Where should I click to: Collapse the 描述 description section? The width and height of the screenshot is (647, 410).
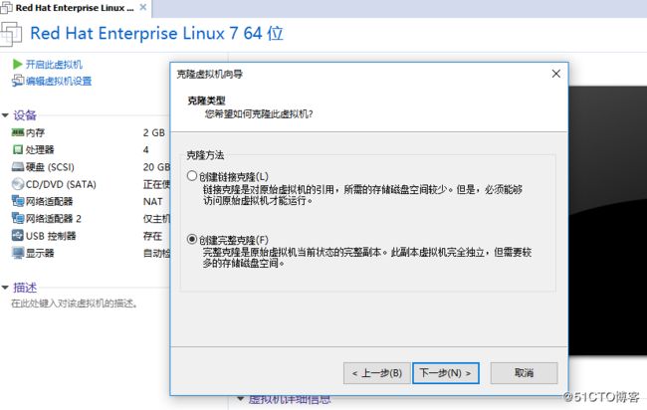5,288
